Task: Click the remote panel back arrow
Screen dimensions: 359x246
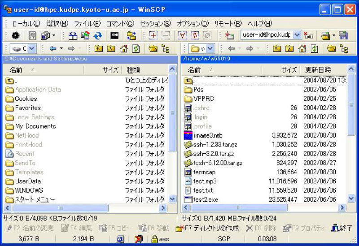Action: [232, 48]
